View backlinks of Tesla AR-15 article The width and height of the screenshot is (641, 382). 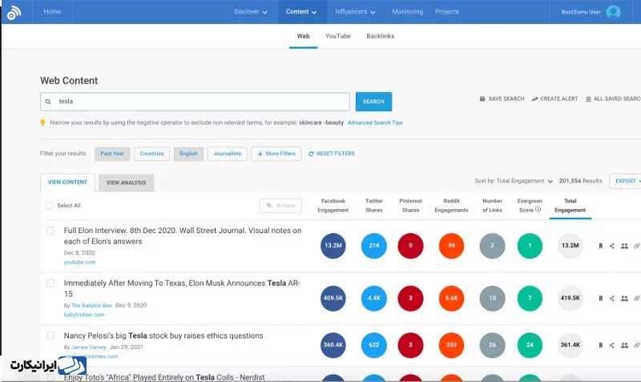[x=636, y=298]
